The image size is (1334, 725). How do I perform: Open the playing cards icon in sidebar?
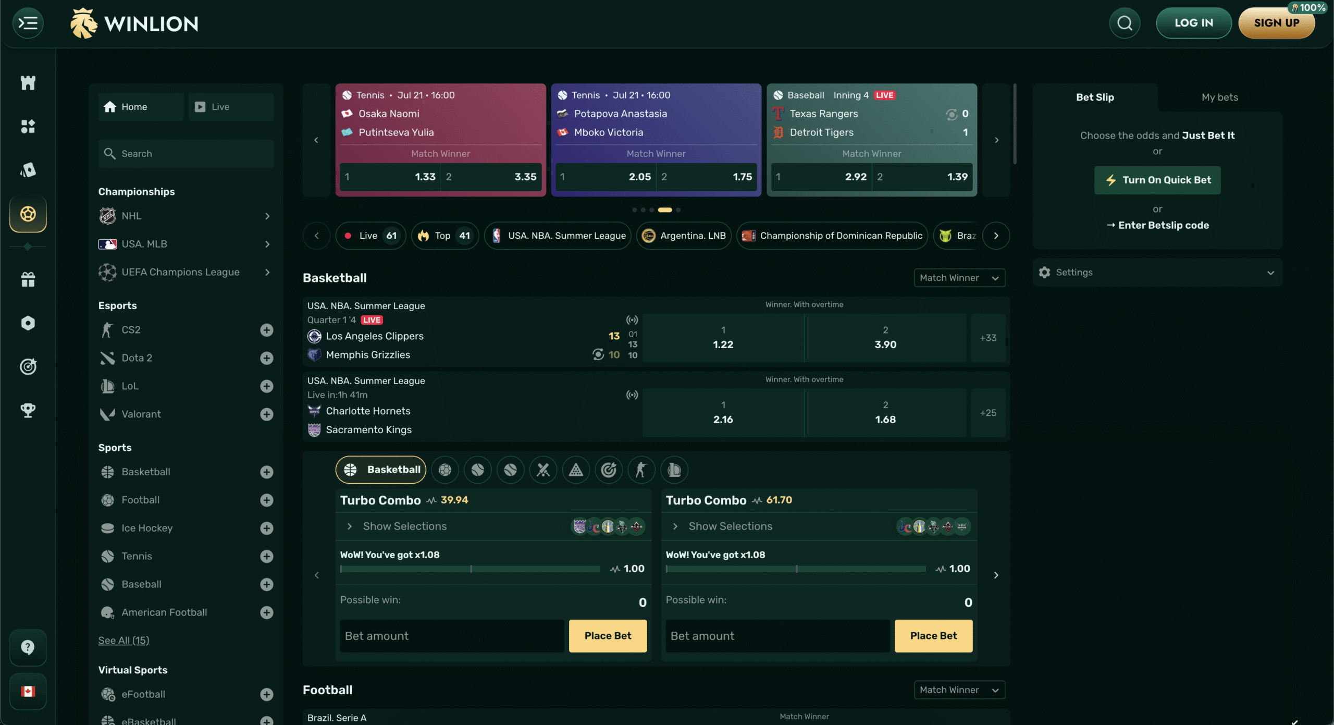click(x=28, y=169)
